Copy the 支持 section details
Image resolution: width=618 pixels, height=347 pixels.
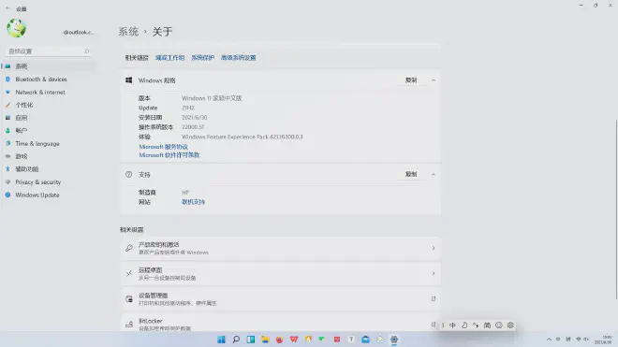click(x=411, y=174)
